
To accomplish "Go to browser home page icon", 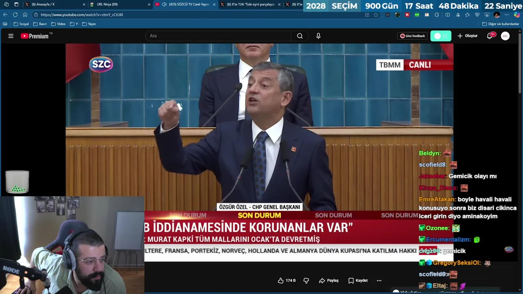I will coord(25,15).
